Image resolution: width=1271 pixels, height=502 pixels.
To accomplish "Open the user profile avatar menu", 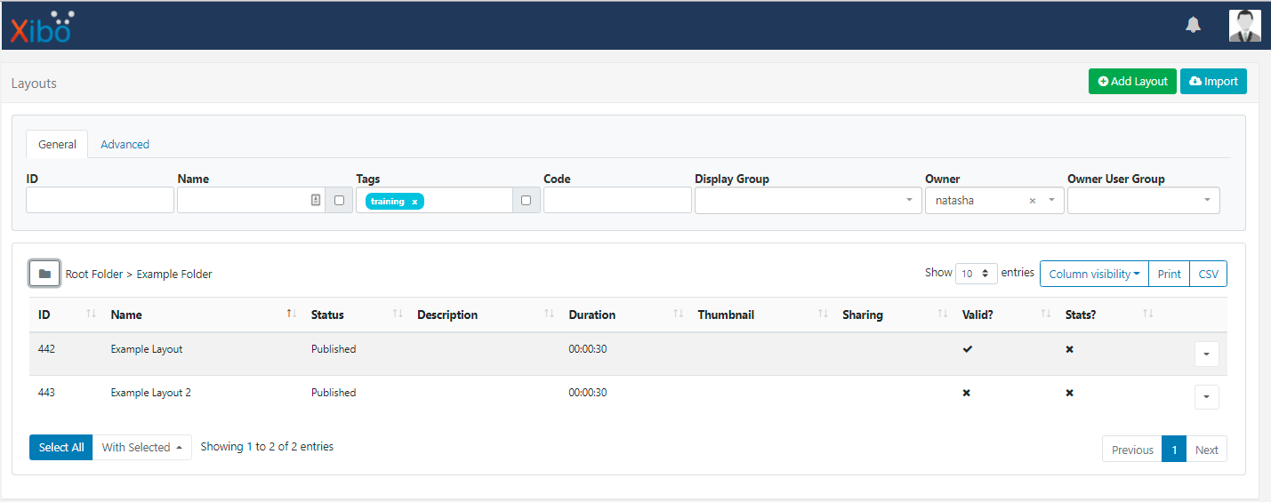I will point(1244,26).
